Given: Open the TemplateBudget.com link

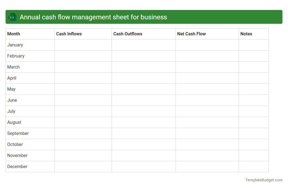Looking at the screenshot, I should pyautogui.click(x=264, y=180).
